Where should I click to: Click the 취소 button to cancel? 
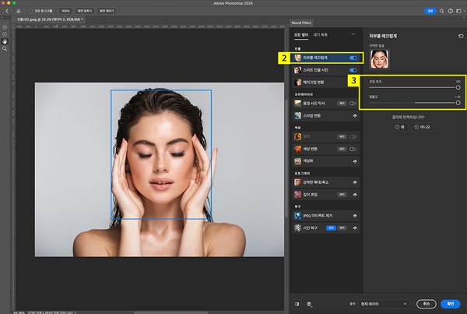427,303
